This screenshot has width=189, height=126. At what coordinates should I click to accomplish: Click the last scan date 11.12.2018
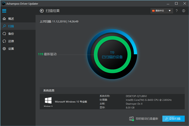pos(59,22)
